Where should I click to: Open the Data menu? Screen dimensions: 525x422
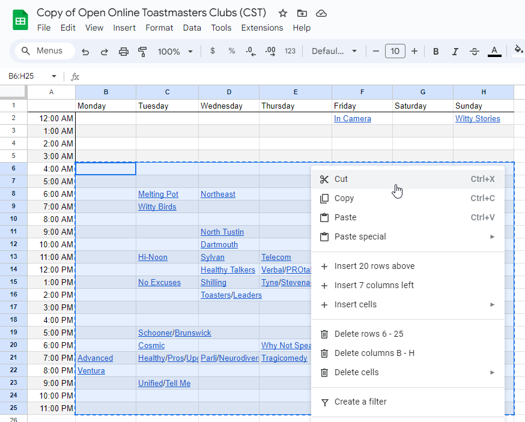click(x=192, y=28)
